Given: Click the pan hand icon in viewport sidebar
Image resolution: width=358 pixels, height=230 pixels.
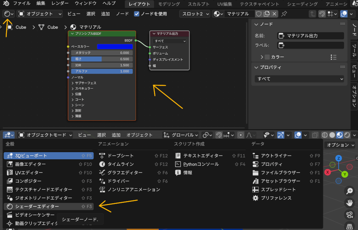Looking at the screenshot, I should (x=350, y=203).
